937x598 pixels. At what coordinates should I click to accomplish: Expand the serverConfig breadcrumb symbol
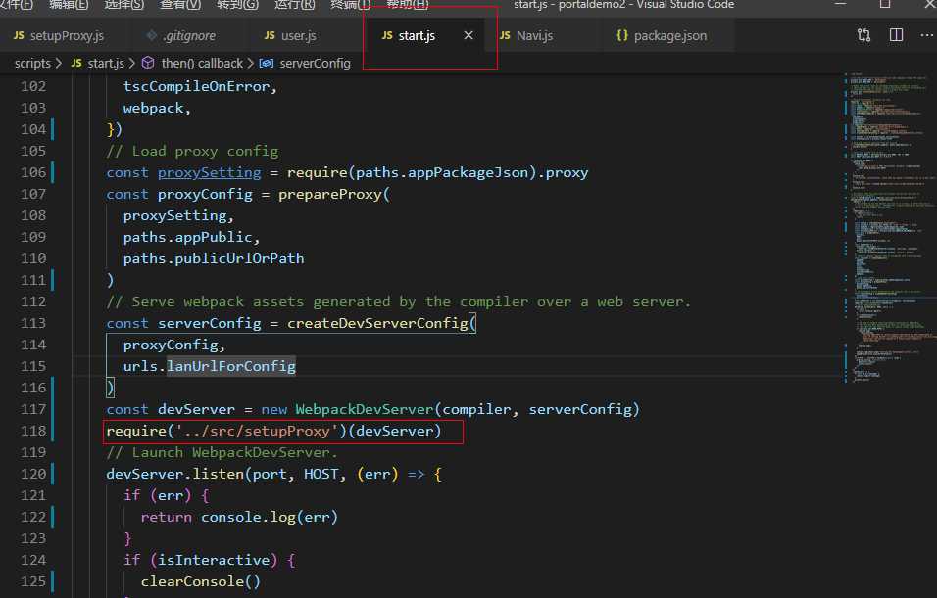(306, 64)
